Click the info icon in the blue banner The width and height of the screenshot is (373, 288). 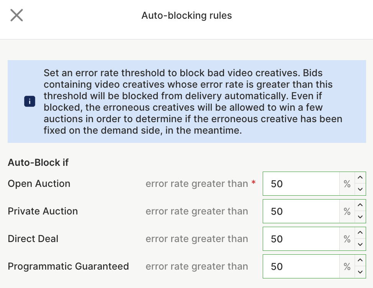[29, 101]
